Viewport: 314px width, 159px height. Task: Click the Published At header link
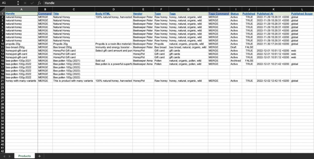pos(265,14)
